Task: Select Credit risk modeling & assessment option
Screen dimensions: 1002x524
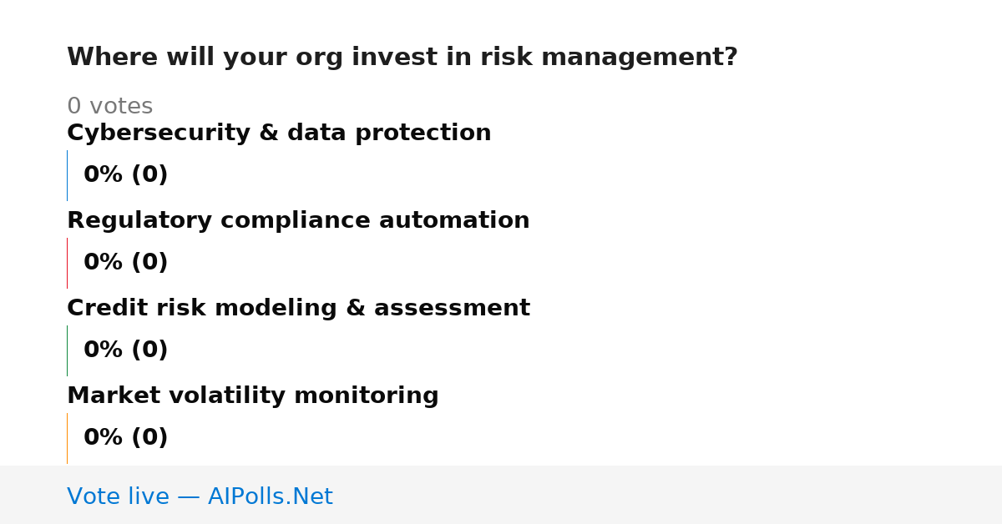Action: [298, 309]
